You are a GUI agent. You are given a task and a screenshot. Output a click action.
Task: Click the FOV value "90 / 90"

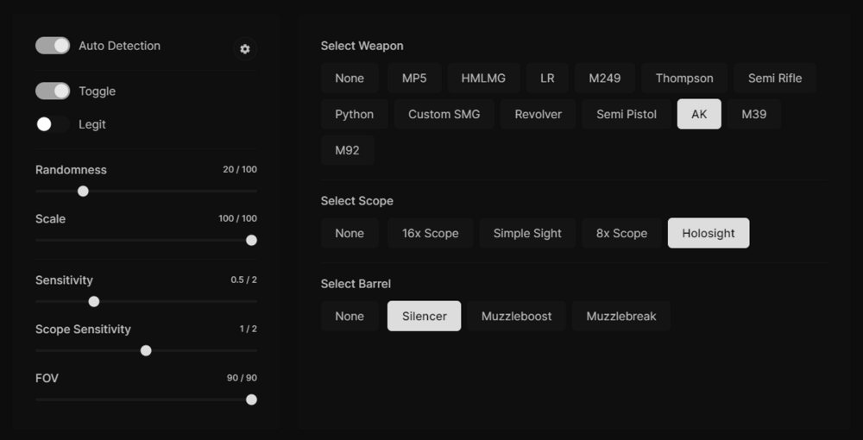click(243, 379)
